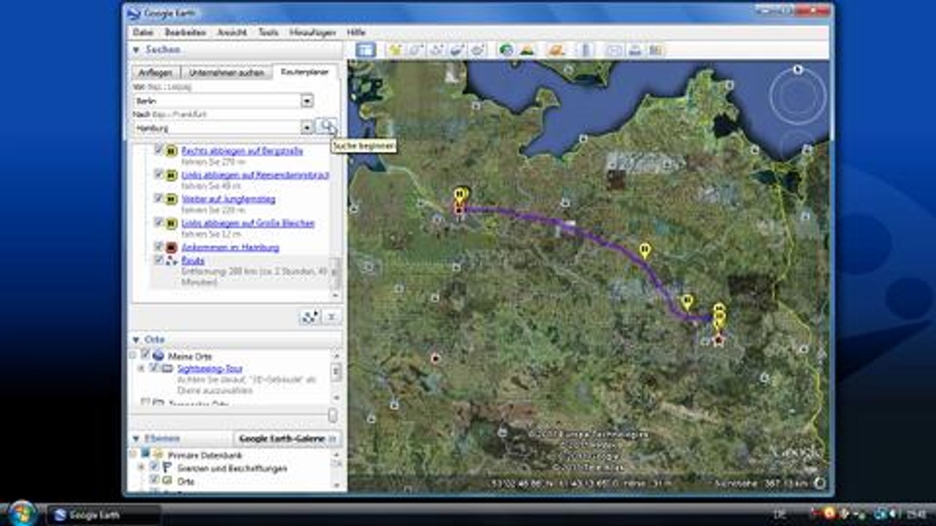Open the Ruler measurement tool
Screen dimensions: 936x526
coord(585,50)
